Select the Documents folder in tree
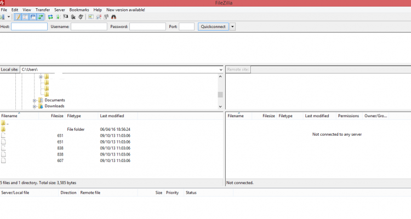The height and width of the screenshot is (219, 411). [54, 100]
